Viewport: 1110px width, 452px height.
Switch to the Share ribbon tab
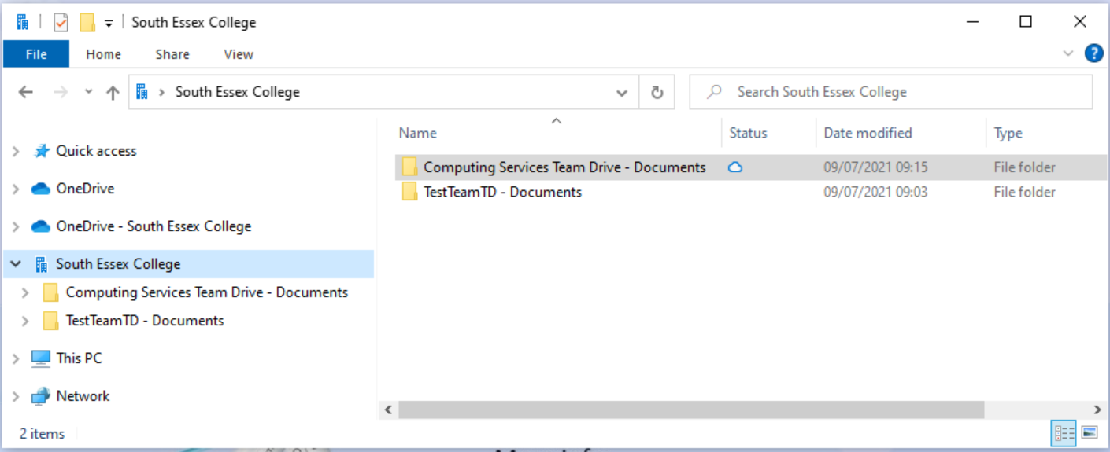click(172, 54)
